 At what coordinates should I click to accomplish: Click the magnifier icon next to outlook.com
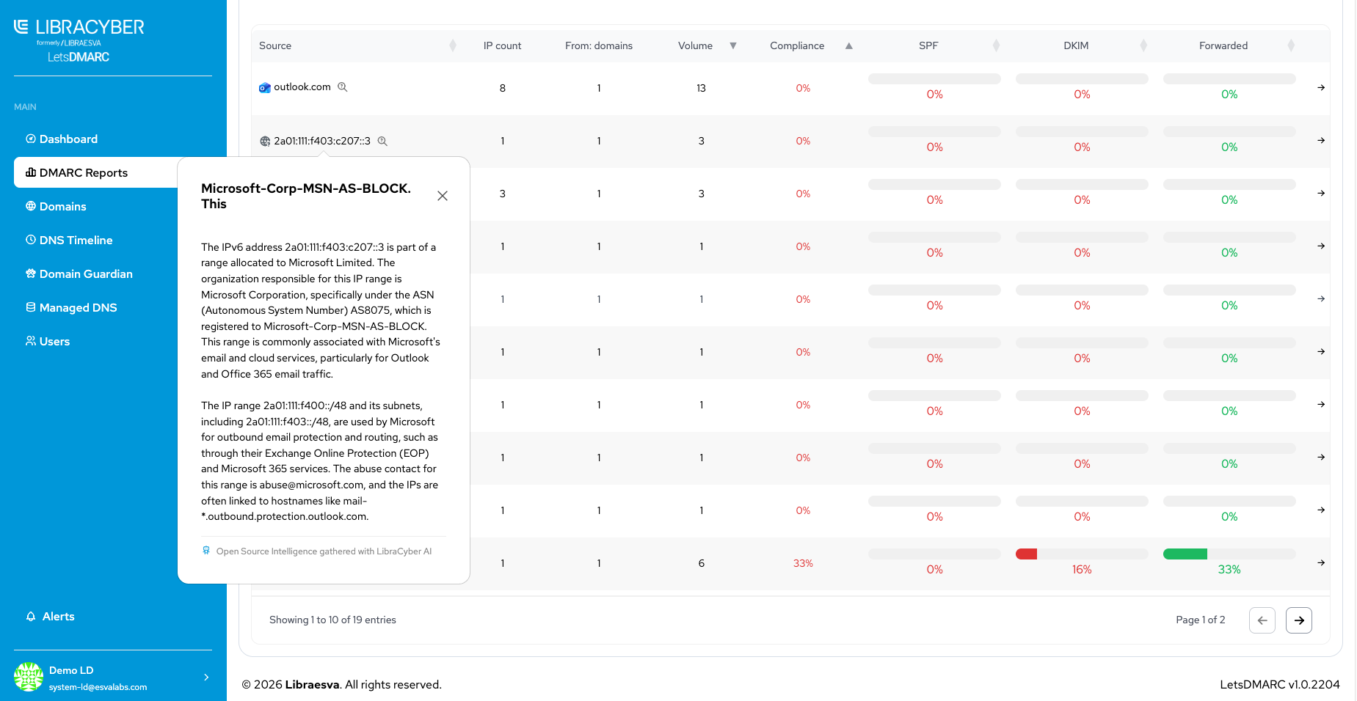pyautogui.click(x=342, y=87)
